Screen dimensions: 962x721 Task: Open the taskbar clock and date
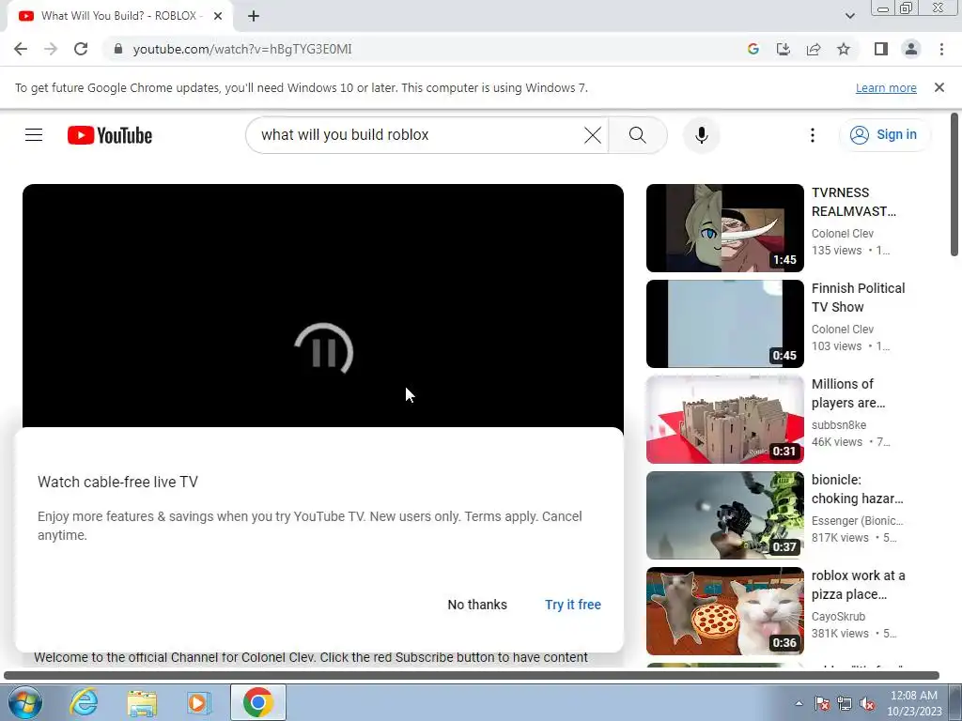[x=914, y=703]
